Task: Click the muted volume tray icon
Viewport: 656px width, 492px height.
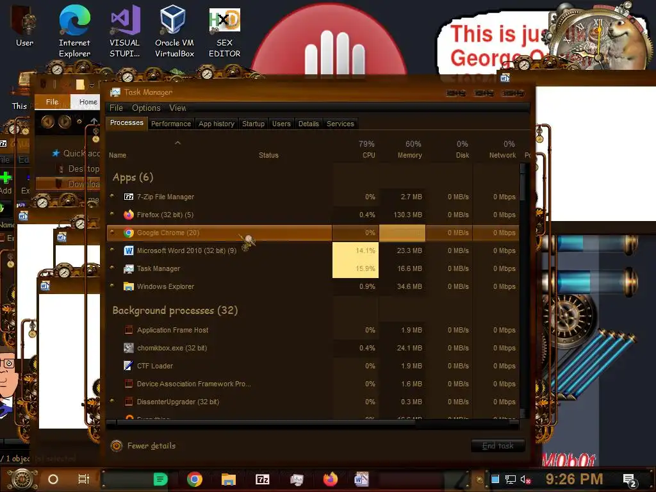Action: (x=525, y=479)
